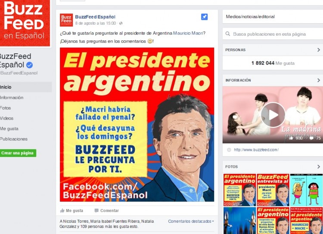This screenshot has height=234, width=323.
Task: Play the La madrina video
Action: coord(273,115)
